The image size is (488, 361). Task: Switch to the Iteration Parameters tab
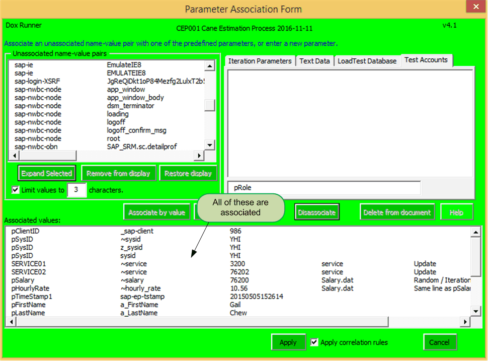pos(260,61)
